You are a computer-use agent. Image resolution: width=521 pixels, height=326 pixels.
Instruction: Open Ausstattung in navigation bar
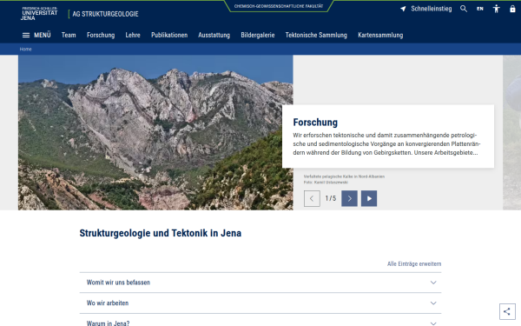214,36
